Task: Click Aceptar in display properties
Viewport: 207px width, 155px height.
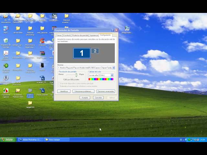Action: click(85, 98)
